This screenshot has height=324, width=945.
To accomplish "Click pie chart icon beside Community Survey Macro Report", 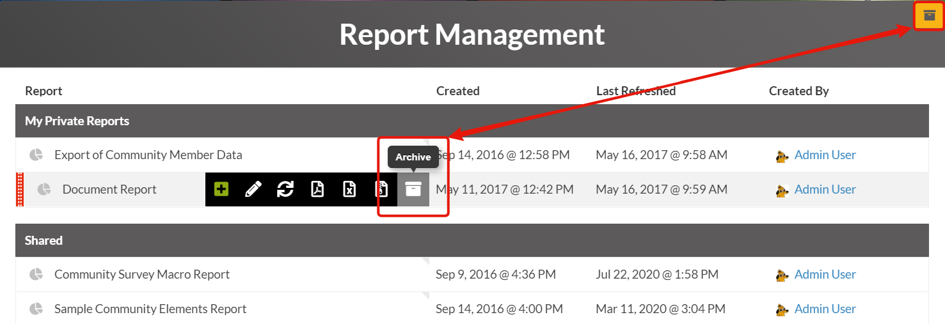I will coord(36,274).
